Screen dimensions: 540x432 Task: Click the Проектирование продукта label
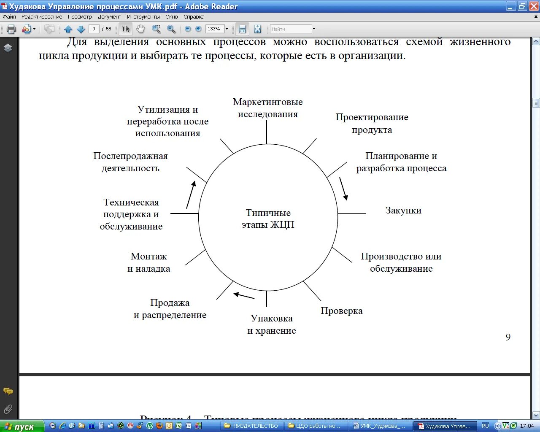372,123
